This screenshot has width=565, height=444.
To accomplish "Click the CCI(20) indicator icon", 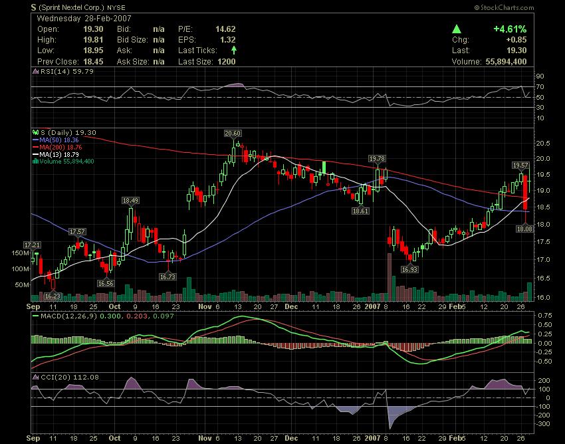I will coord(35,377).
